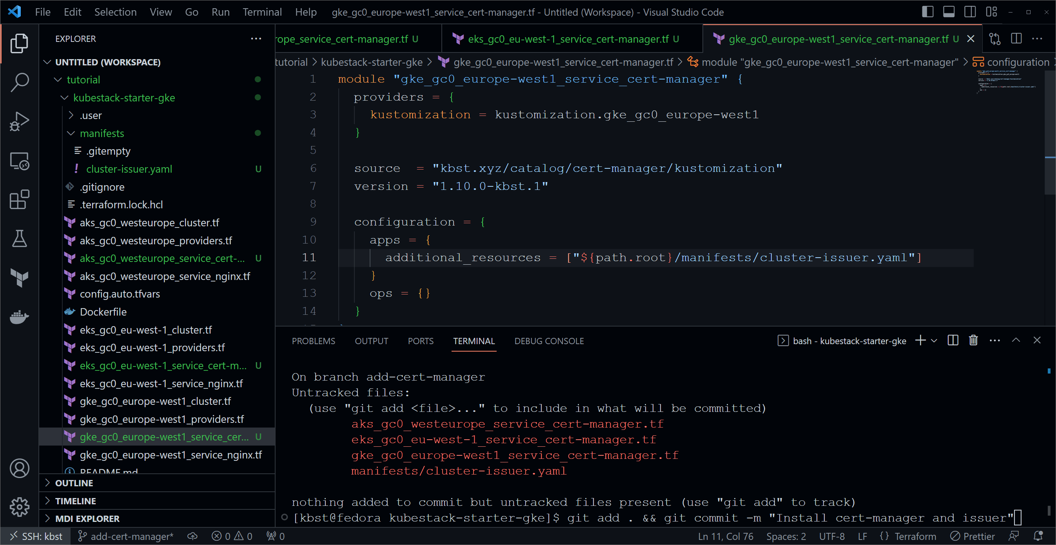Open the Manage settings gear icon
This screenshot has height=545, width=1056.
(19, 507)
